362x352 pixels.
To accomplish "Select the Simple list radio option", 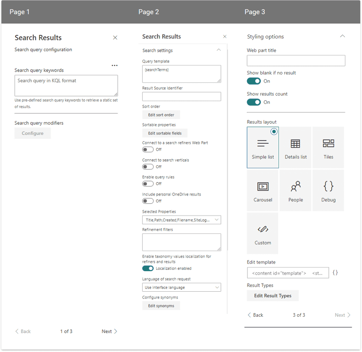I will tap(274, 132).
